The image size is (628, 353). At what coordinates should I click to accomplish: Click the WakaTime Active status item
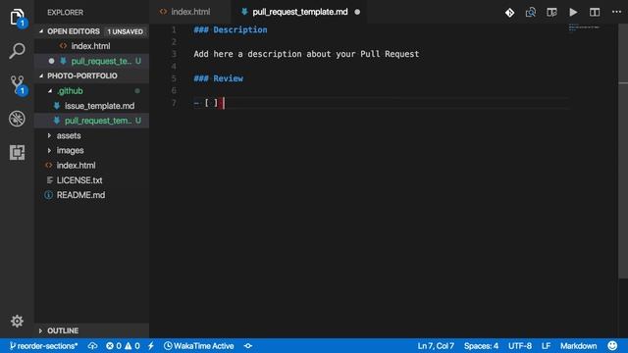point(199,346)
